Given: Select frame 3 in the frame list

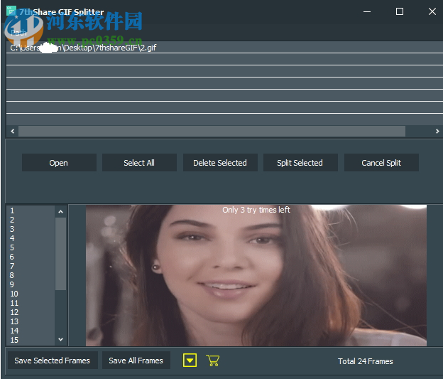Looking at the screenshot, I should coord(31,229).
